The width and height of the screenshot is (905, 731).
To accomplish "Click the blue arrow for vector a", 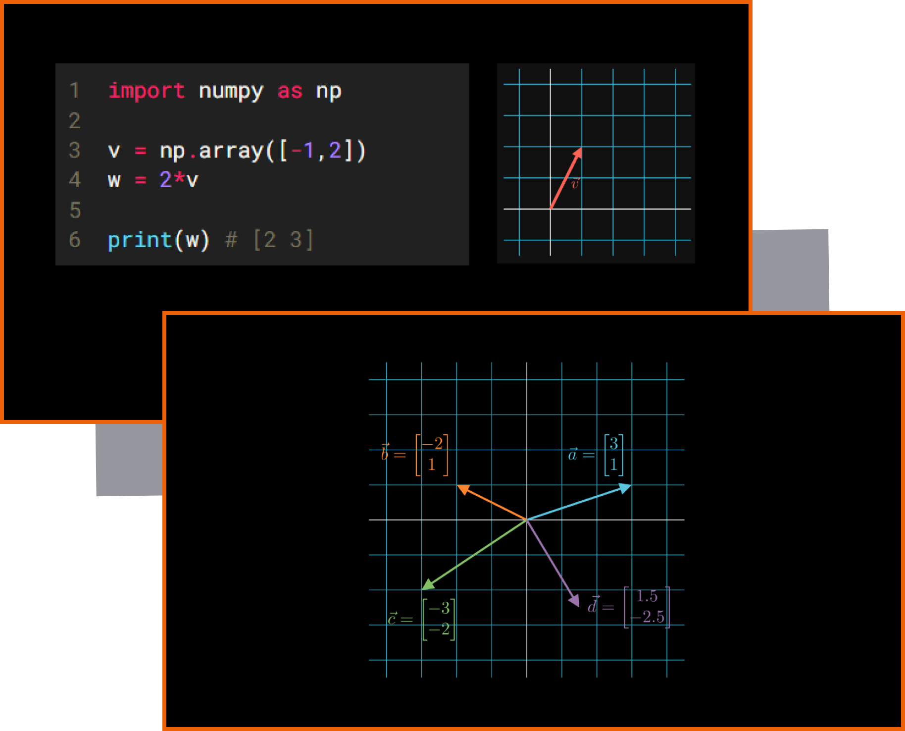I will 579,502.
